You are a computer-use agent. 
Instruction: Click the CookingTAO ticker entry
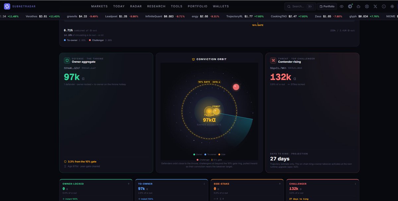pyautogui.click(x=289, y=16)
